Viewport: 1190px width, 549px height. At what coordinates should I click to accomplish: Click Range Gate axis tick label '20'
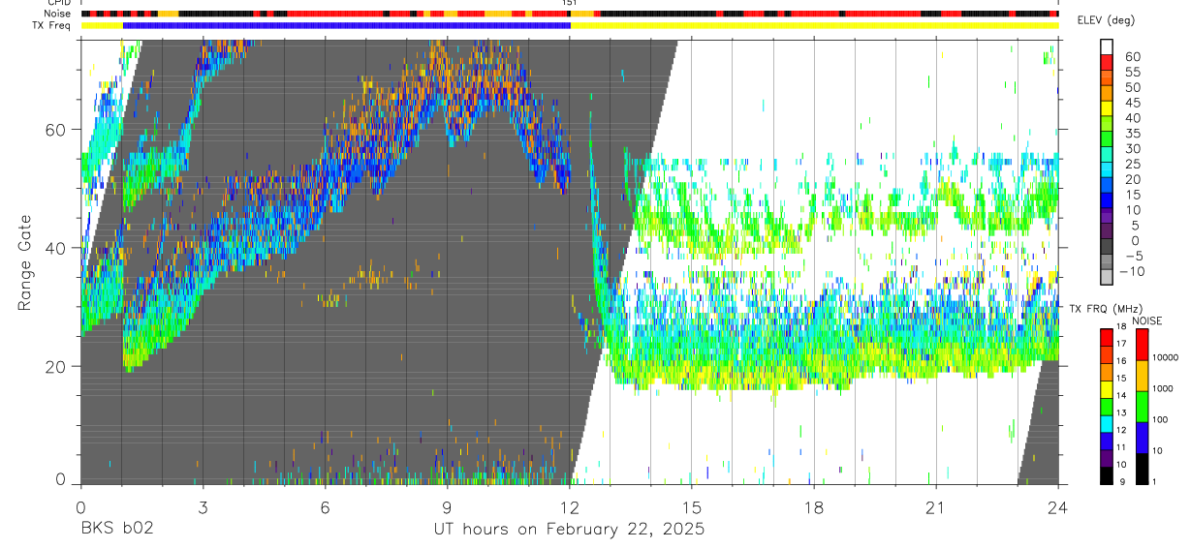tap(55, 366)
